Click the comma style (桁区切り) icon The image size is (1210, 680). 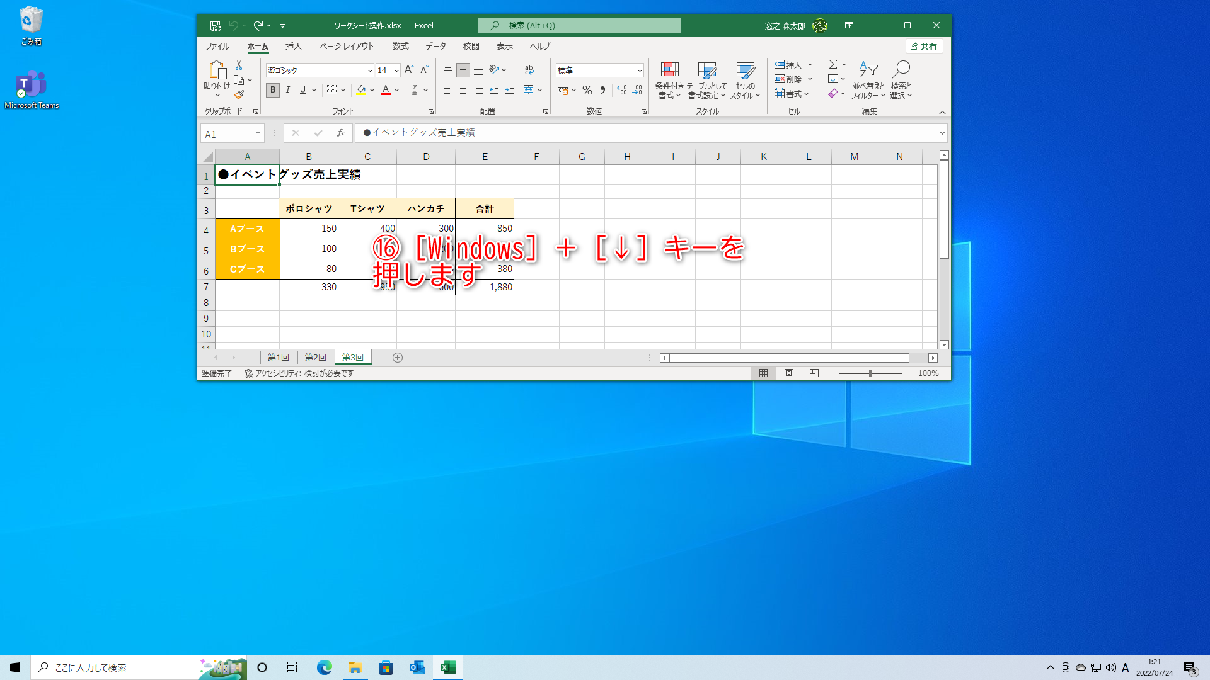[x=602, y=90]
